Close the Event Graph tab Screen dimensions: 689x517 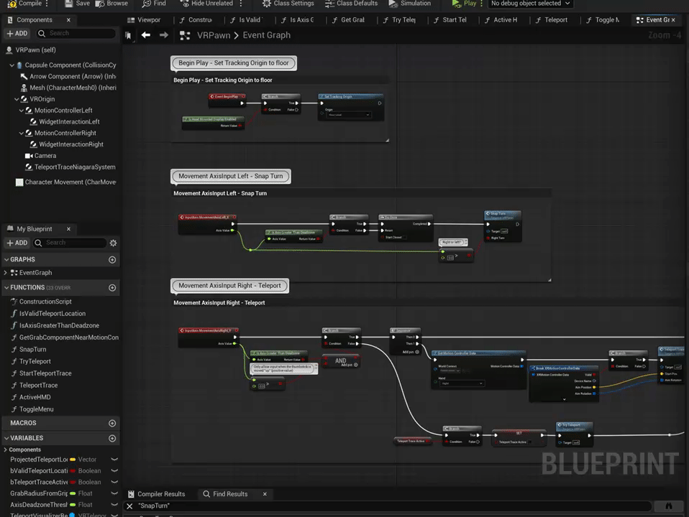[x=673, y=20]
